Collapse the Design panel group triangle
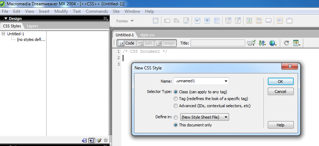Screen dimensions: 319x146 [x=6, y=19]
